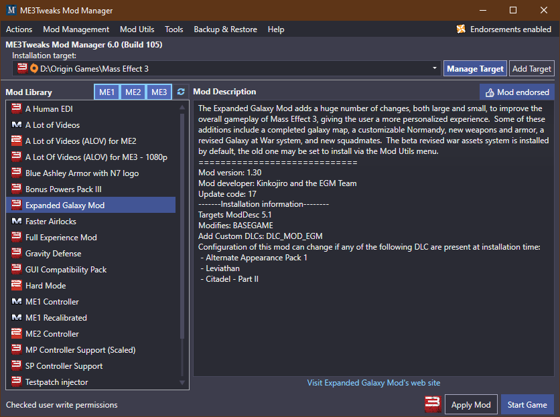The width and height of the screenshot is (560, 417).
Task: Click the ME3 game icon in the installation target field
Action: 23,68
